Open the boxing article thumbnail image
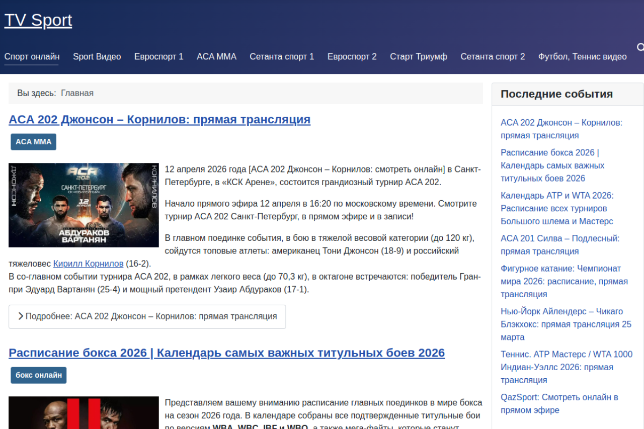This screenshot has height=429, width=644. pos(84,413)
